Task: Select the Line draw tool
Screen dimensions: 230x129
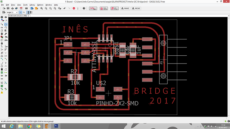Action: 2,63
